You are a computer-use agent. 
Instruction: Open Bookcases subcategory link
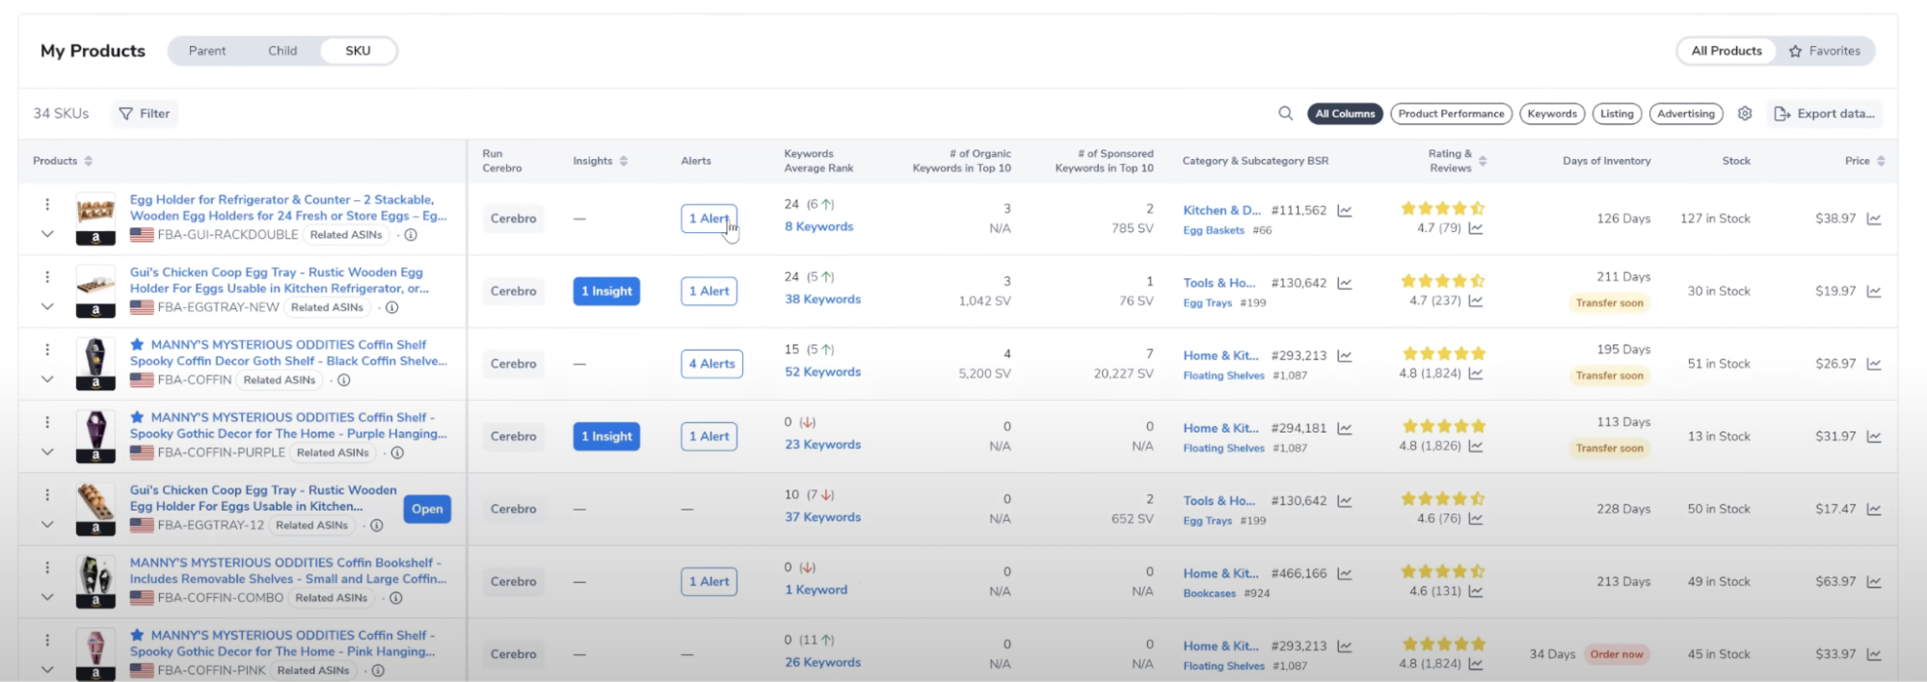tap(1210, 593)
